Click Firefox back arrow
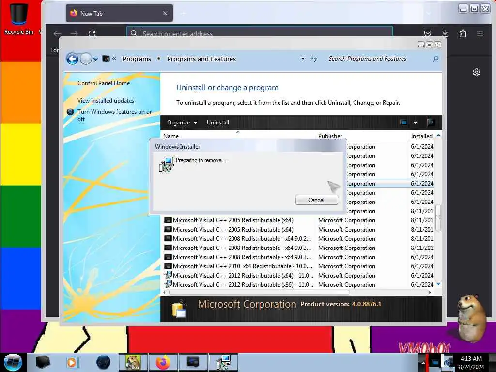Image resolution: width=496 pixels, height=372 pixels. click(x=57, y=33)
